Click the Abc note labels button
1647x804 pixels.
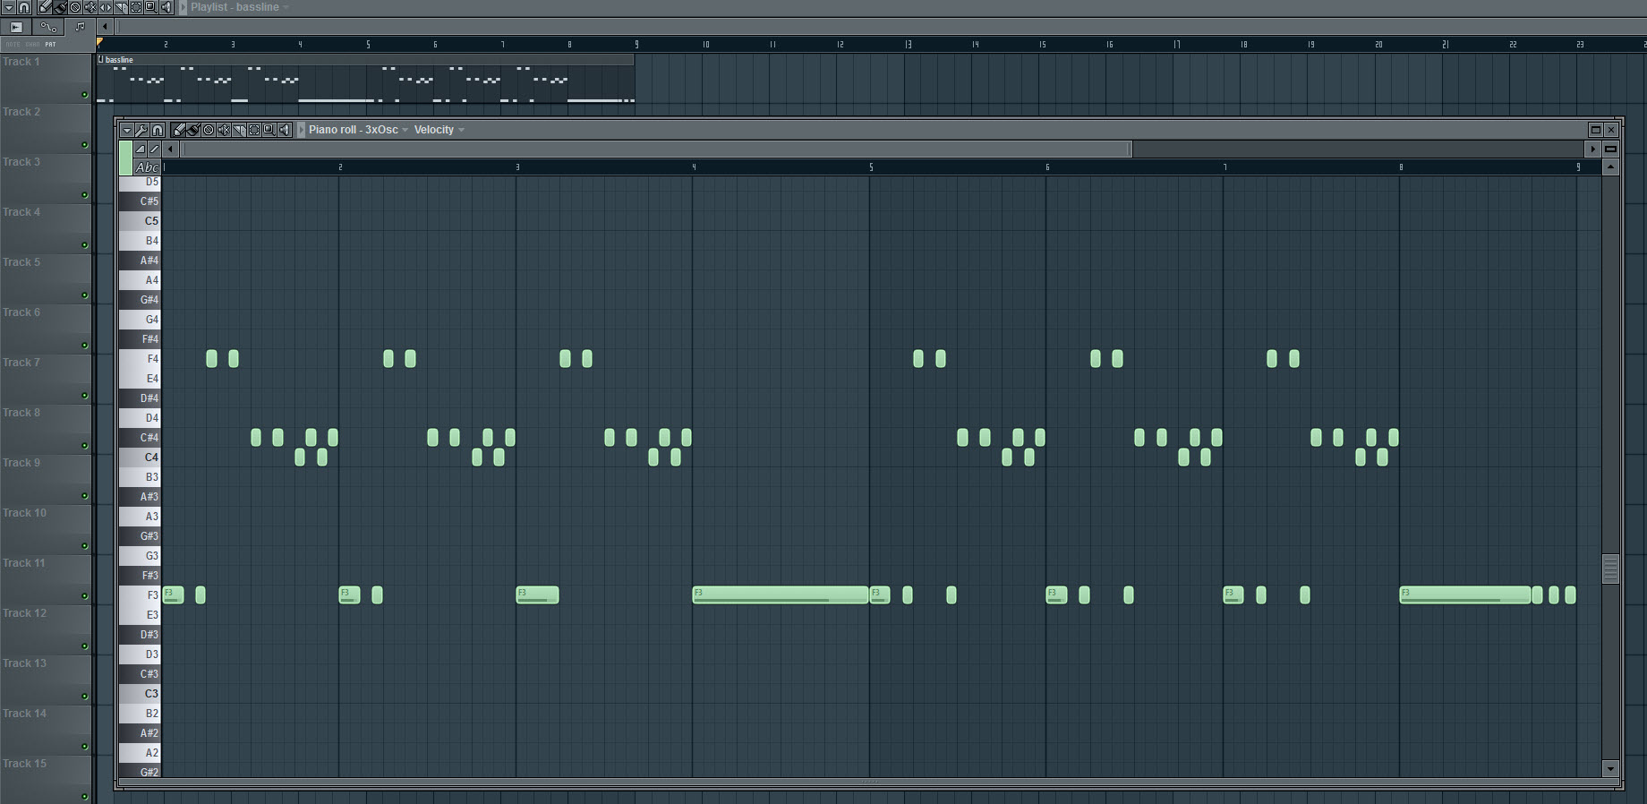[x=147, y=167]
